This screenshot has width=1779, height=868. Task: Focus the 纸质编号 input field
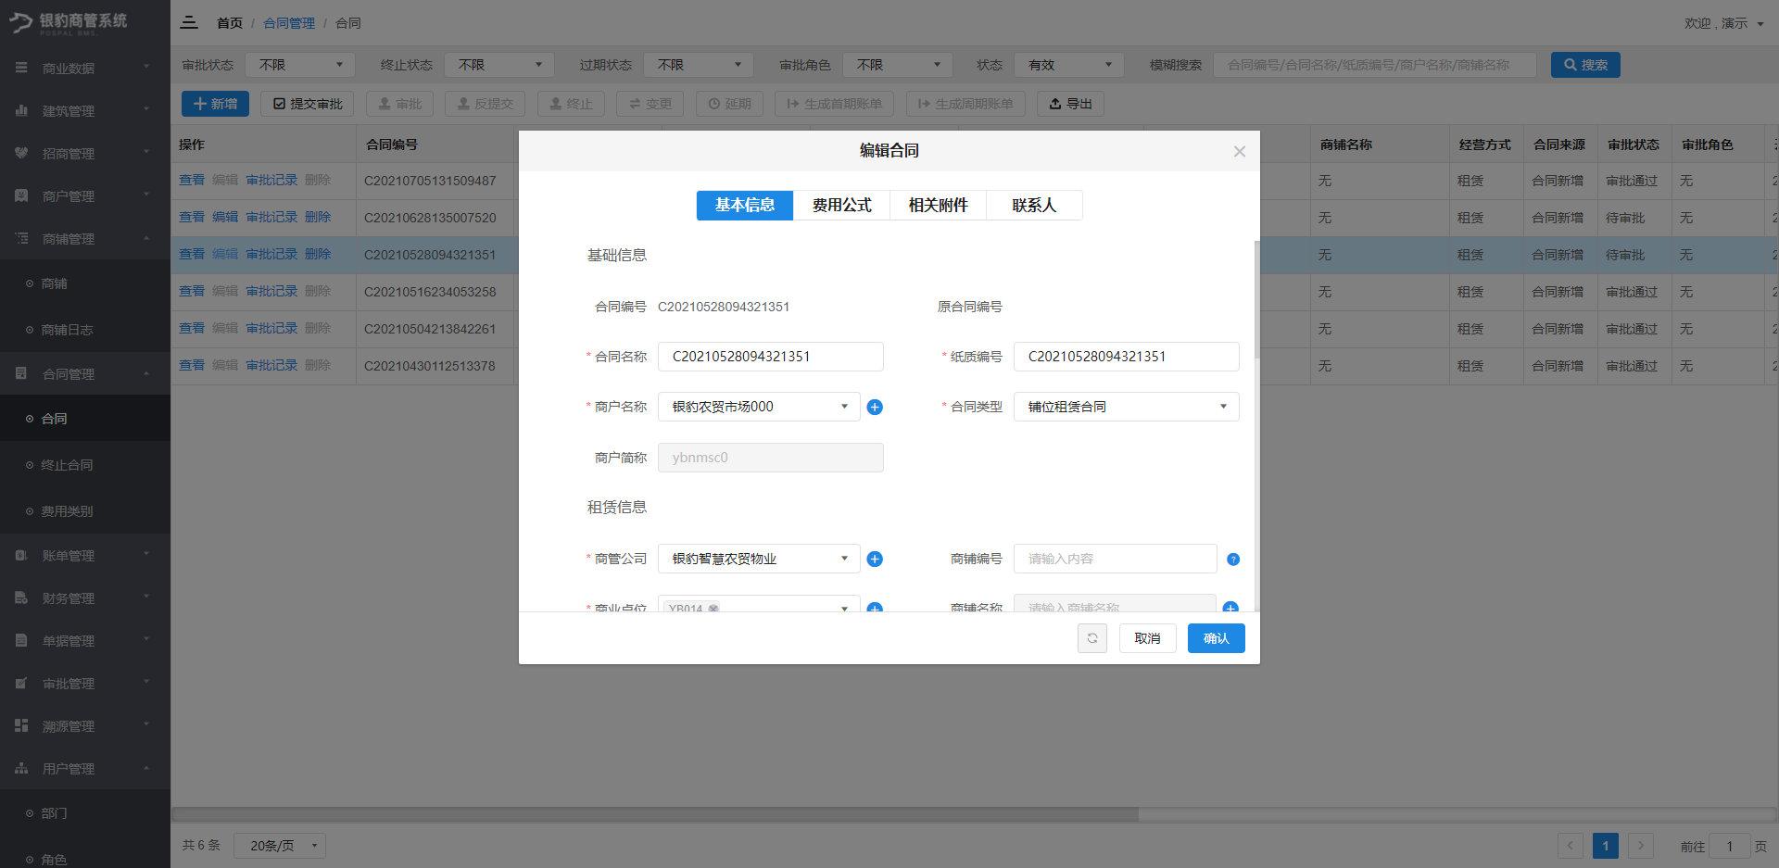[1126, 357]
